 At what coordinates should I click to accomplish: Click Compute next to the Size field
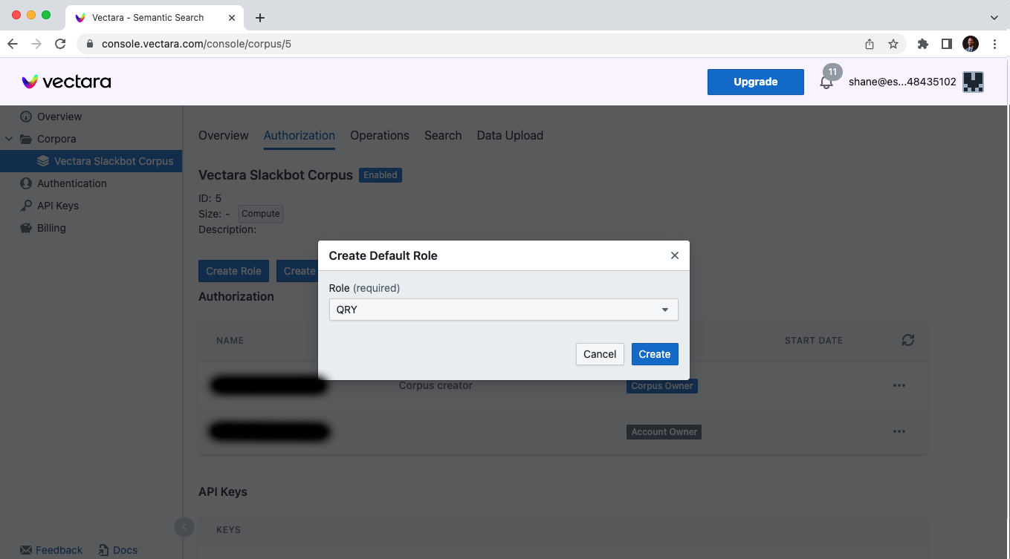click(x=260, y=213)
